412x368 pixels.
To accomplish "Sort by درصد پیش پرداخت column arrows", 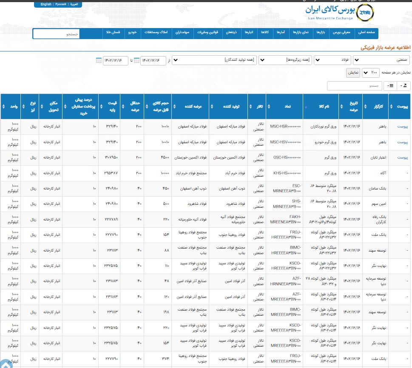I will (x=65, y=106).
